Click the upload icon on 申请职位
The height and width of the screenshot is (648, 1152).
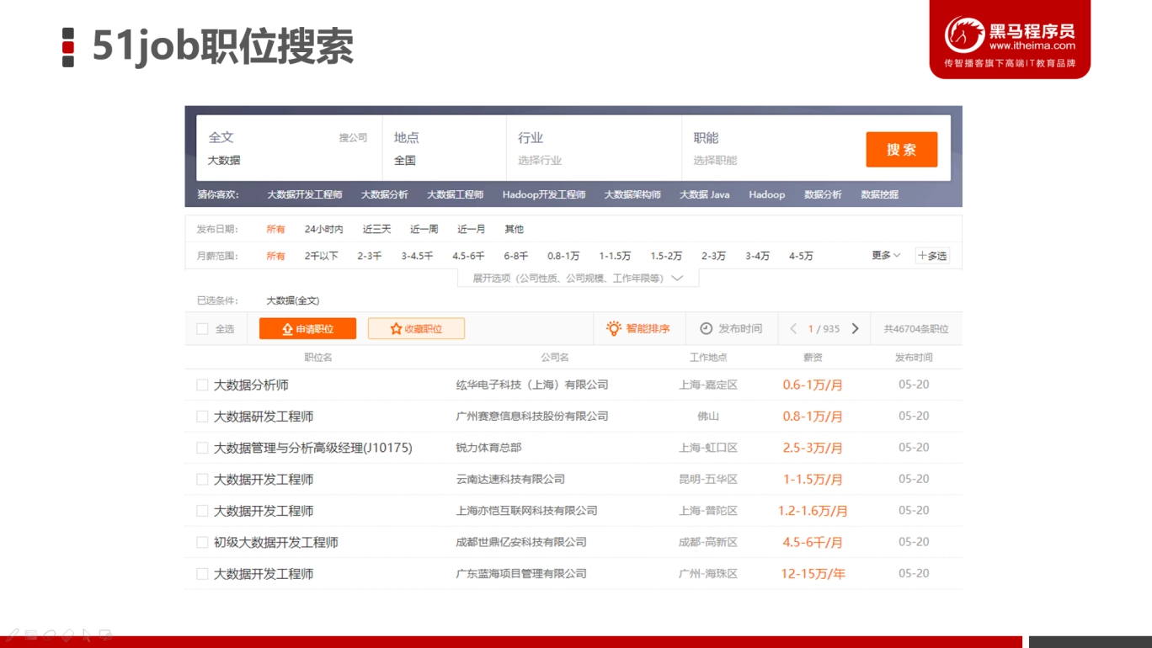(x=287, y=329)
